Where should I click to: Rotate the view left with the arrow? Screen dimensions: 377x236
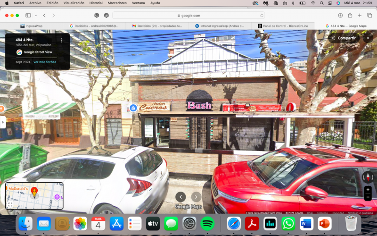(180, 197)
